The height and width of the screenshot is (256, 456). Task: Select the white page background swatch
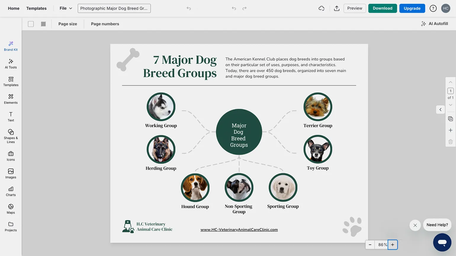tap(31, 24)
